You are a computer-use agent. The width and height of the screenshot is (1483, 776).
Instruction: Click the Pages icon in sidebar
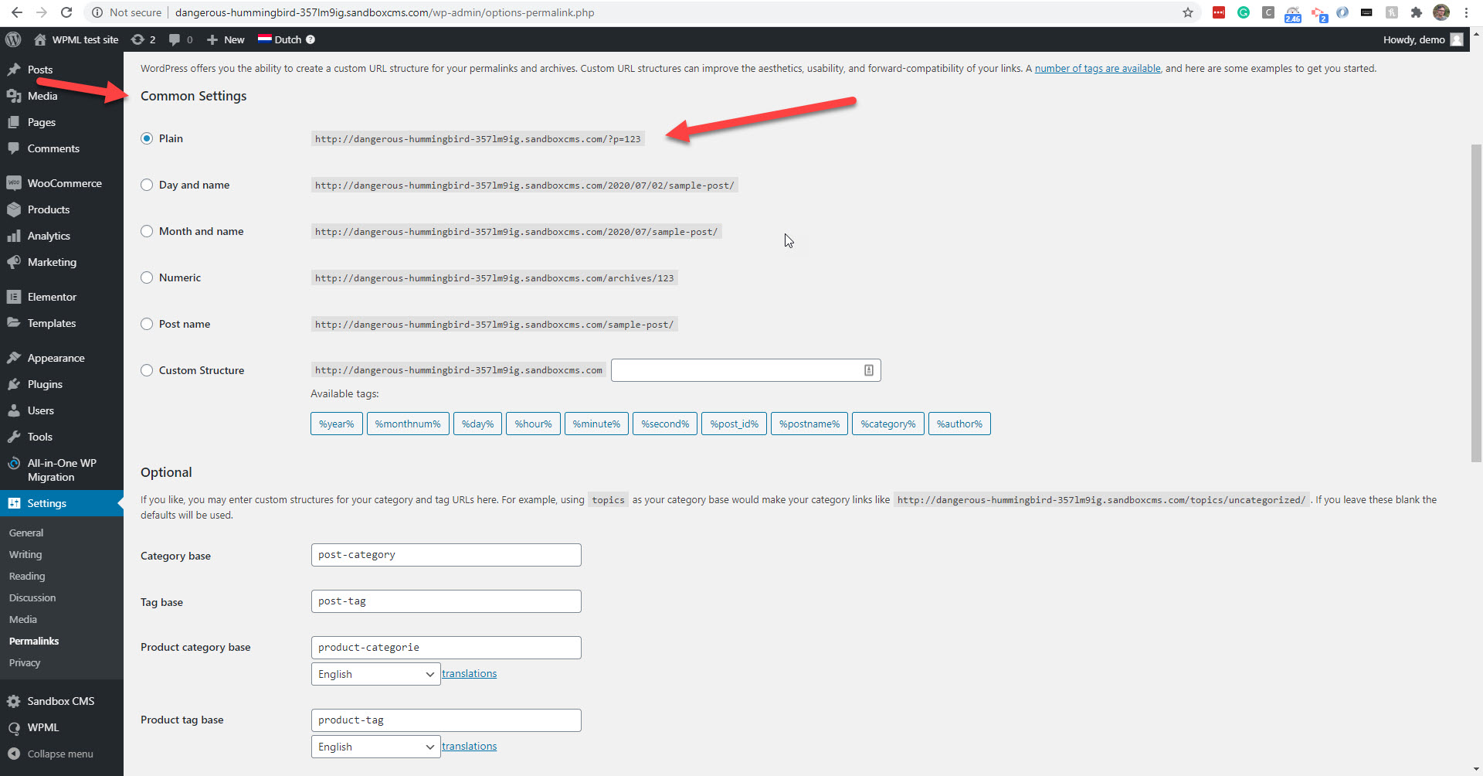point(14,122)
